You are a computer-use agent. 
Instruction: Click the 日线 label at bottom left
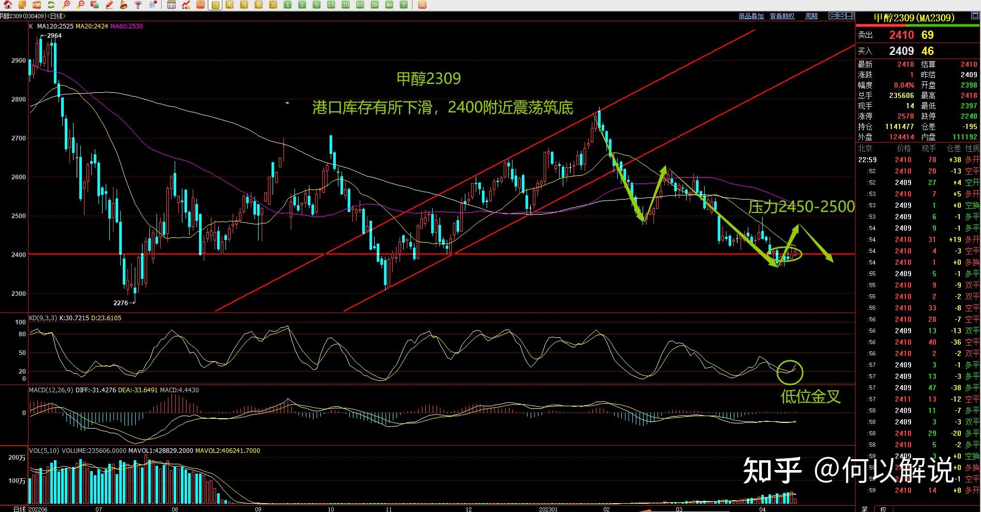tap(19, 509)
